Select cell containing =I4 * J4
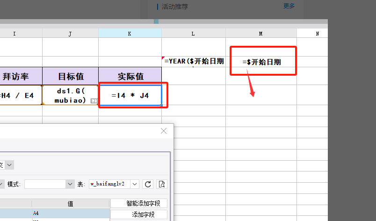 coord(130,95)
